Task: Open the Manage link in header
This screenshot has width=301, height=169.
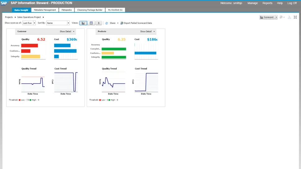Action: pyautogui.click(x=252, y=3)
